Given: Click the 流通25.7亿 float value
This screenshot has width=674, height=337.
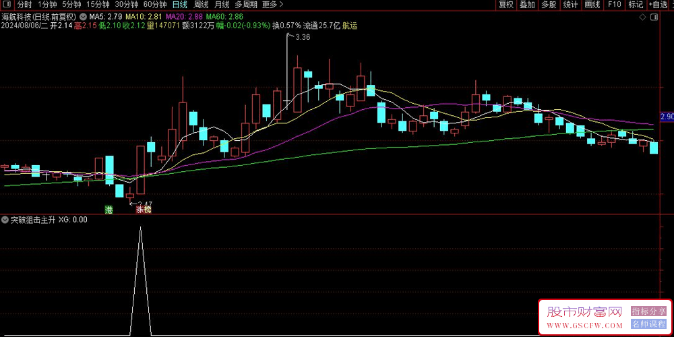Looking at the screenshot, I should tap(321, 26).
